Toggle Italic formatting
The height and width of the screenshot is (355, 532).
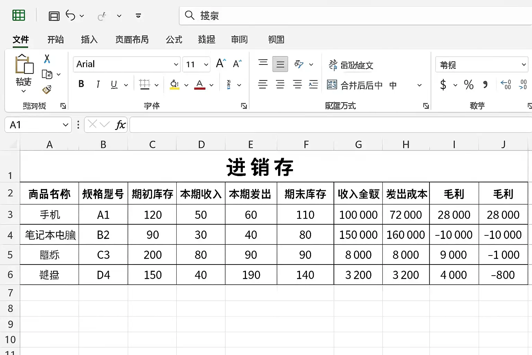[x=98, y=84]
